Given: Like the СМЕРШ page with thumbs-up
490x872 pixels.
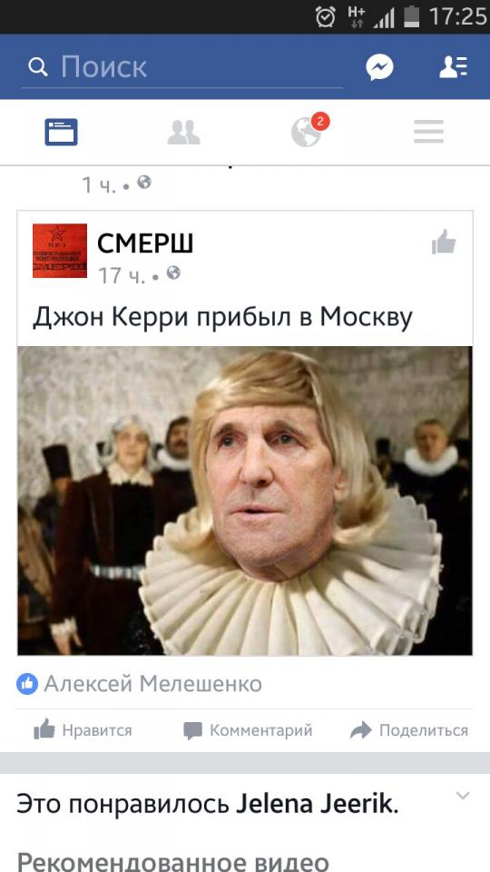Looking at the screenshot, I should pos(444,242).
